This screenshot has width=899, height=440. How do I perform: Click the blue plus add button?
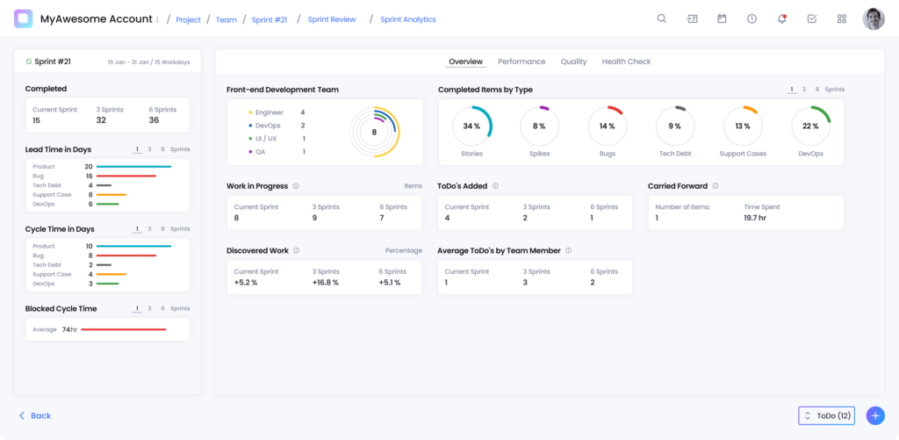point(874,415)
